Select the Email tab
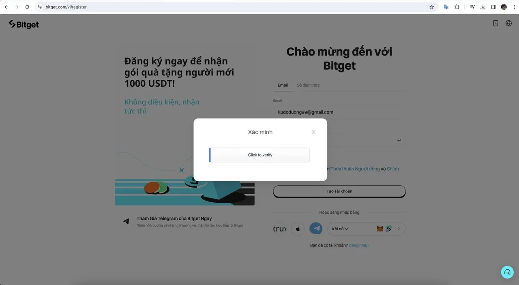519x285 pixels. coord(283,85)
